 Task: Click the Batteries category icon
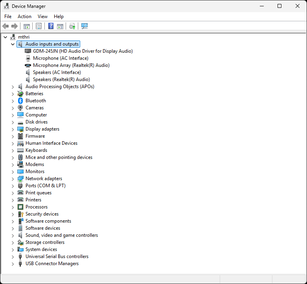[20, 94]
